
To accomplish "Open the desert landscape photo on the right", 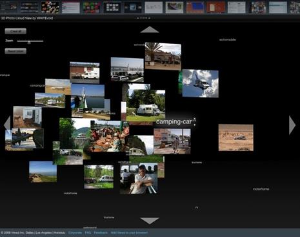I will (x=236, y=138).
